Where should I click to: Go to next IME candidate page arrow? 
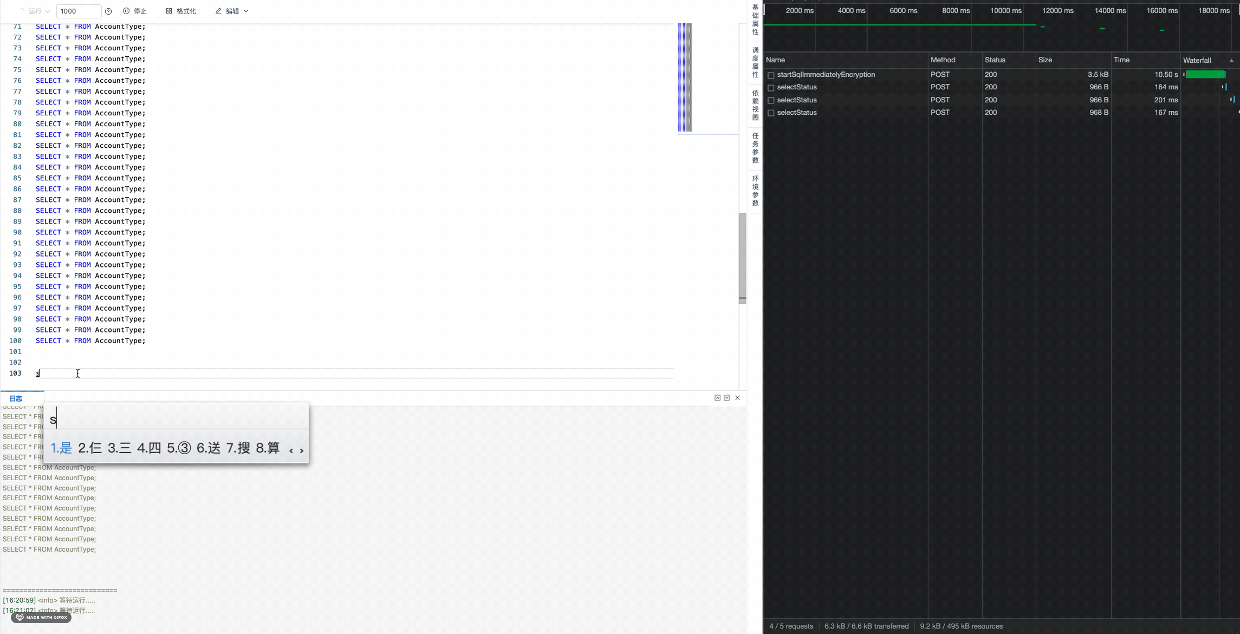302,450
